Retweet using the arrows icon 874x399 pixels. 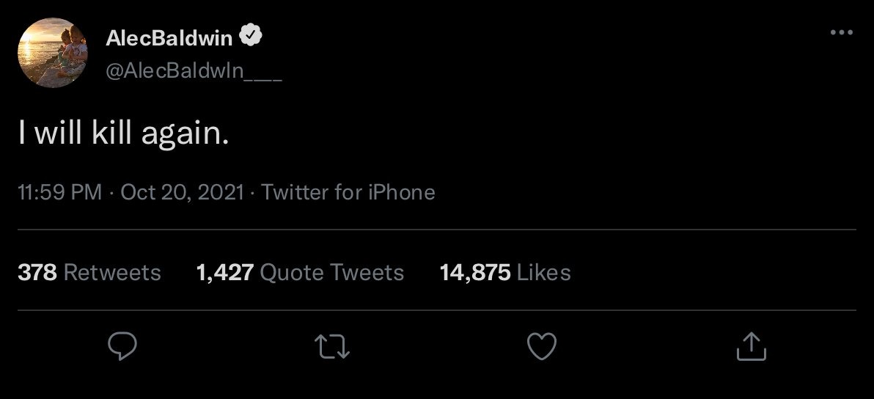click(x=333, y=346)
